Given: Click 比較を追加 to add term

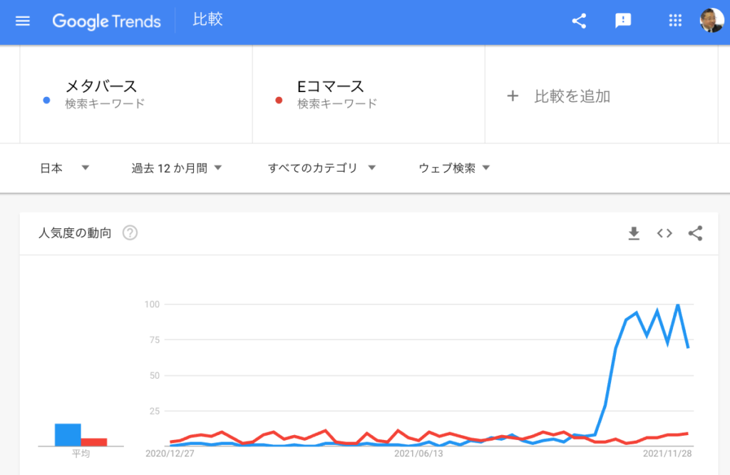Looking at the screenshot, I should tap(572, 96).
